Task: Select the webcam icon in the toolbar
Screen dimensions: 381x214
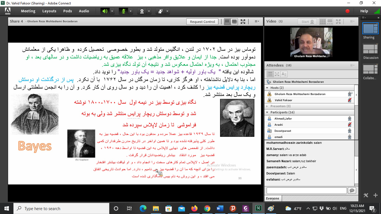Action: pyautogui.click(x=142, y=11)
